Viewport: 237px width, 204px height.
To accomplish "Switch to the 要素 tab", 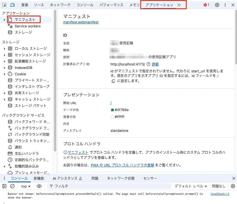I will [25, 5].
